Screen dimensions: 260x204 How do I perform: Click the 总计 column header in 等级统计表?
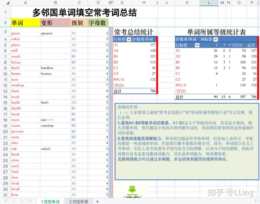click(251, 45)
